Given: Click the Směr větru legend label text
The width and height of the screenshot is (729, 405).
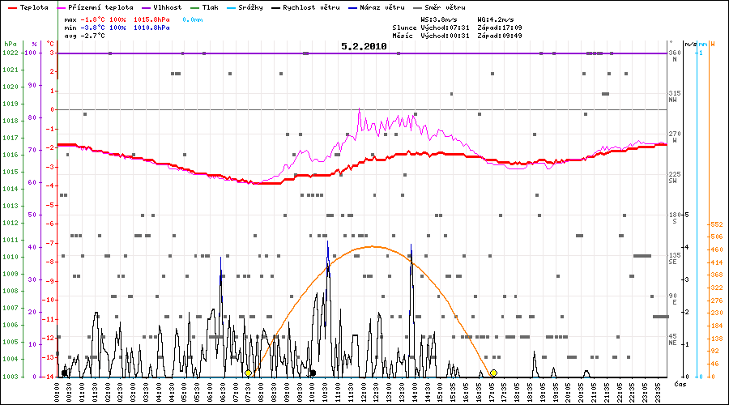Looking at the screenshot, I should click(445, 6).
